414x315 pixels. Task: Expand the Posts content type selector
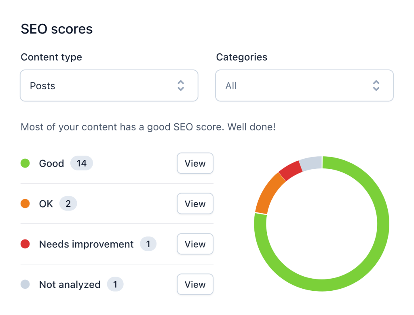point(109,85)
